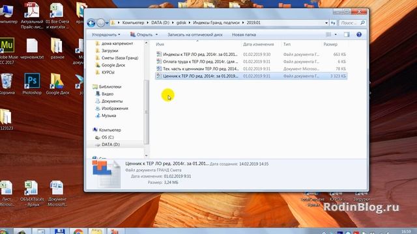Click 'Записать на оптический диск'

195,34
